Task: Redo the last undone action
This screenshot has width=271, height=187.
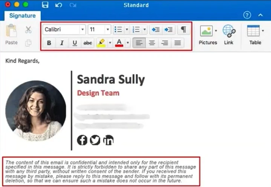Action: pyautogui.click(x=73, y=5)
